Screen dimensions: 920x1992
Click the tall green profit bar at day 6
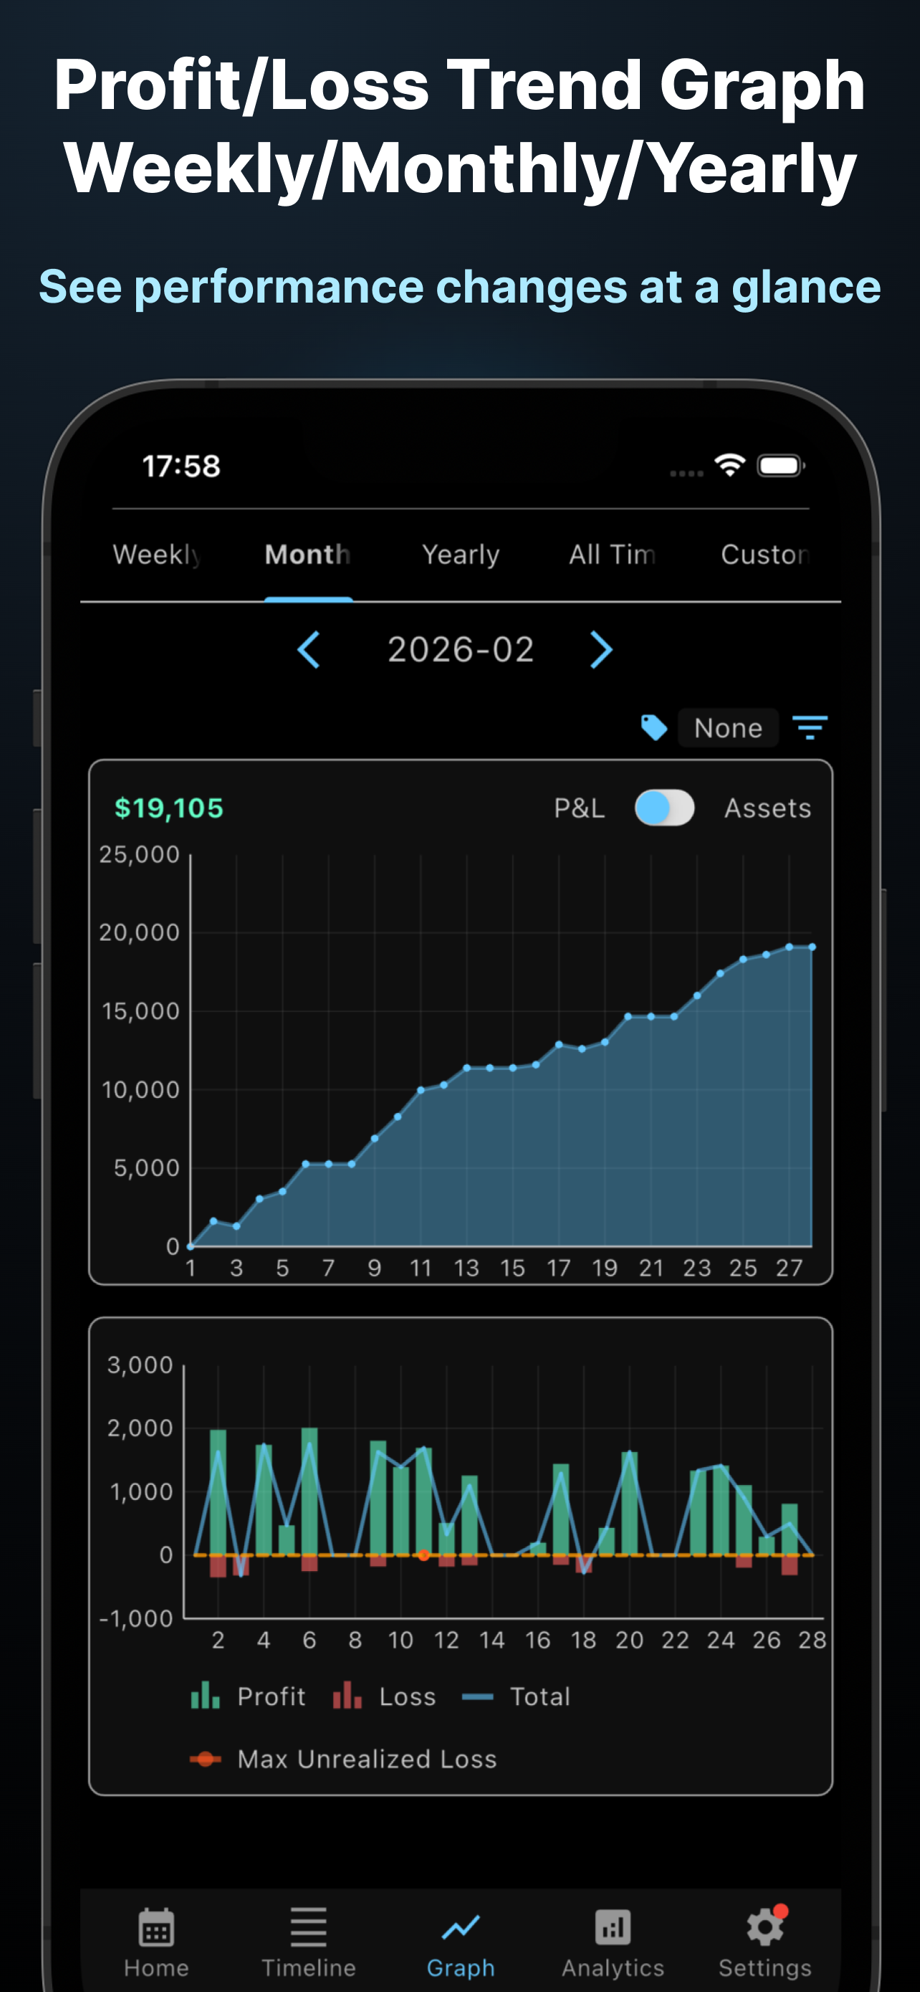tap(310, 1491)
